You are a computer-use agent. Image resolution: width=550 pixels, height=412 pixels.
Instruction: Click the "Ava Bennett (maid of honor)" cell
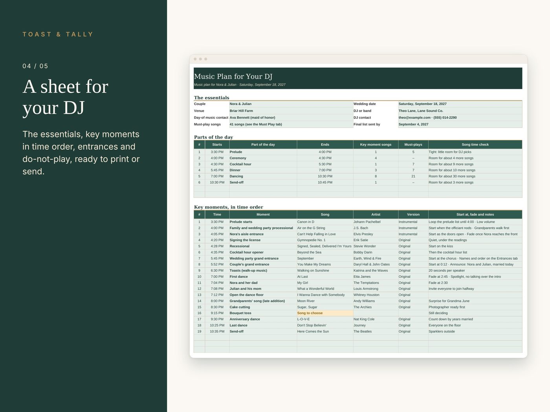291,118
